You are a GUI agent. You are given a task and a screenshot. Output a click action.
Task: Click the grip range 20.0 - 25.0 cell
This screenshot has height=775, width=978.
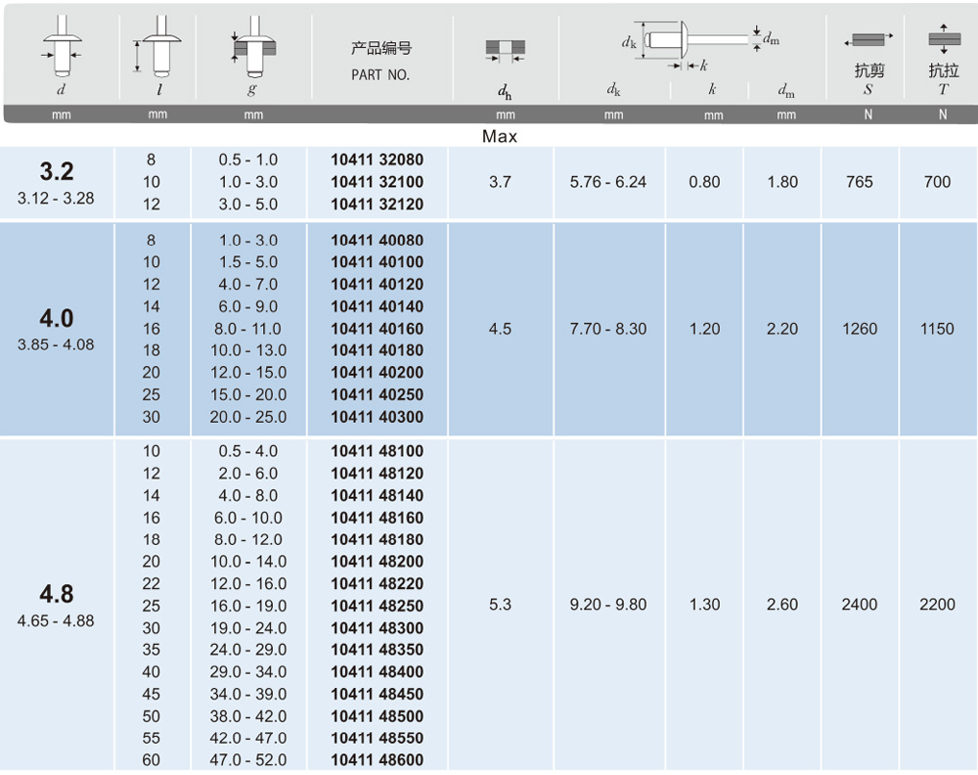[250, 417]
